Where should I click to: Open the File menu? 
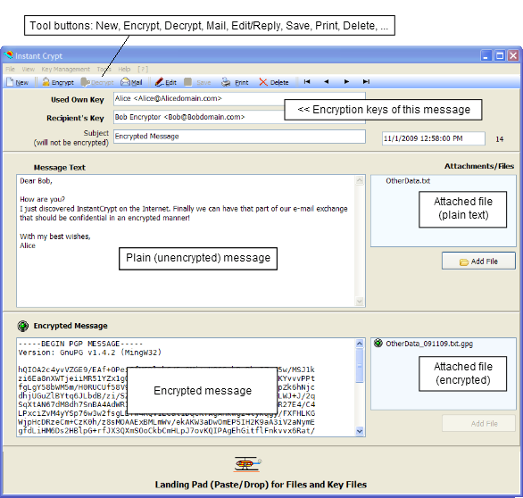[11, 69]
